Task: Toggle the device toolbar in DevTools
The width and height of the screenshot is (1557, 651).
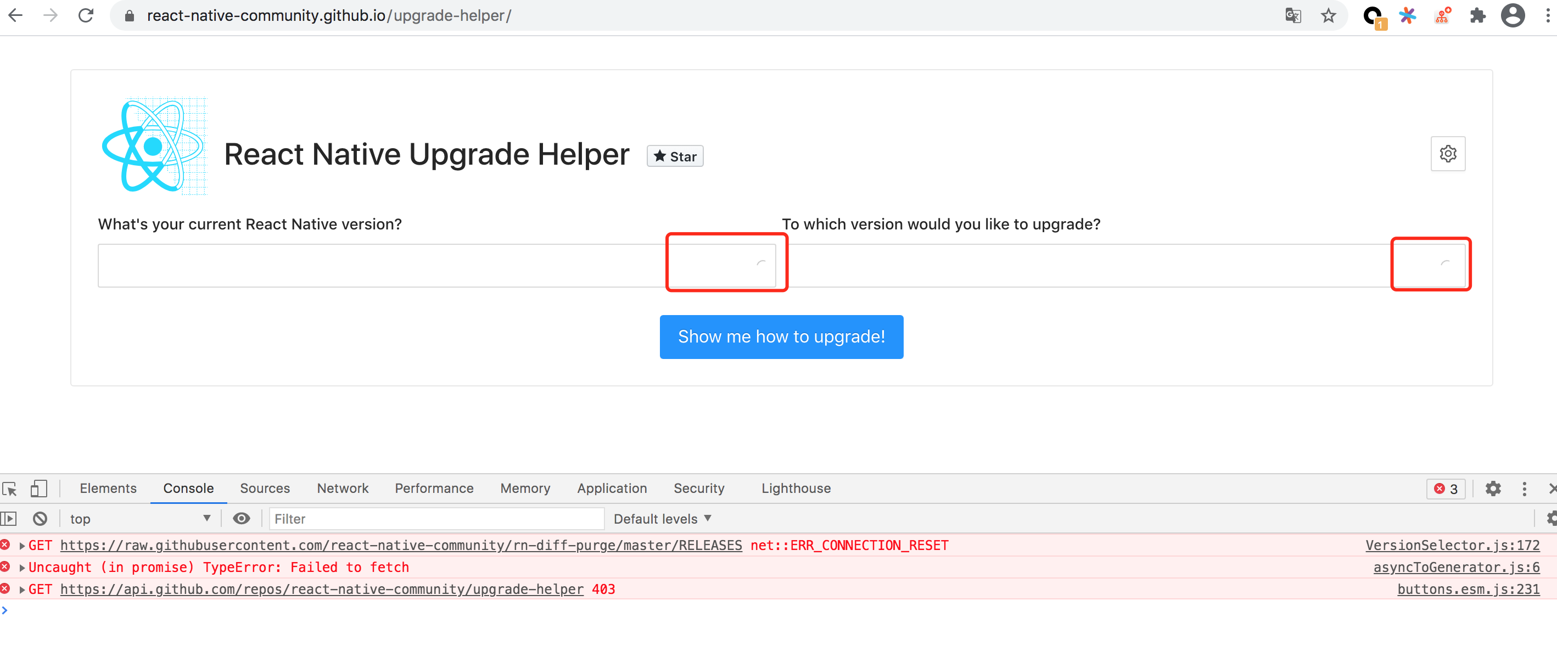Action: (x=38, y=488)
